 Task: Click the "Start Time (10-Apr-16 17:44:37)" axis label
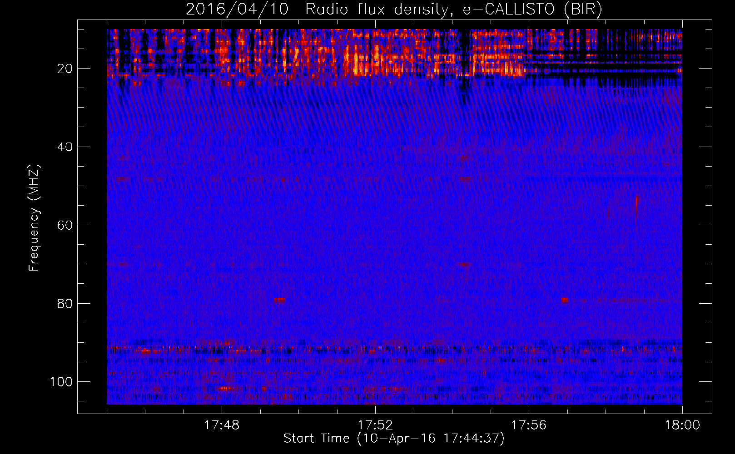point(394,439)
